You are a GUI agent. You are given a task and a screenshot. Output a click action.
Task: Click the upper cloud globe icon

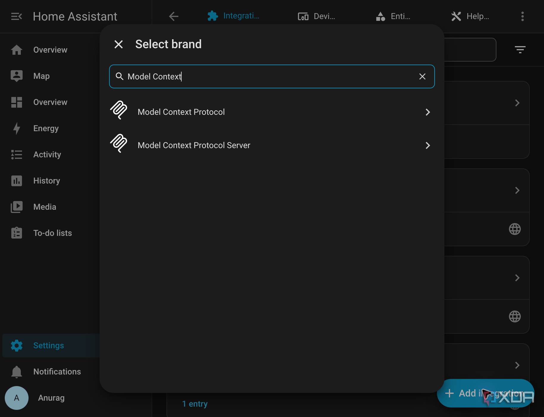coord(515,229)
